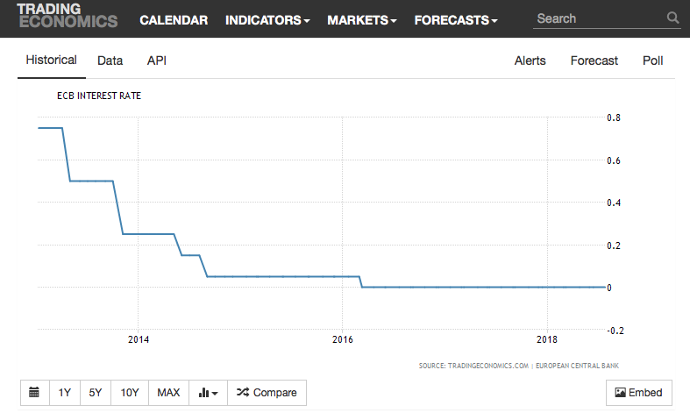Open the Alerts link
Image resolution: width=690 pixels, height=420 pixels.
pos(530,61)
